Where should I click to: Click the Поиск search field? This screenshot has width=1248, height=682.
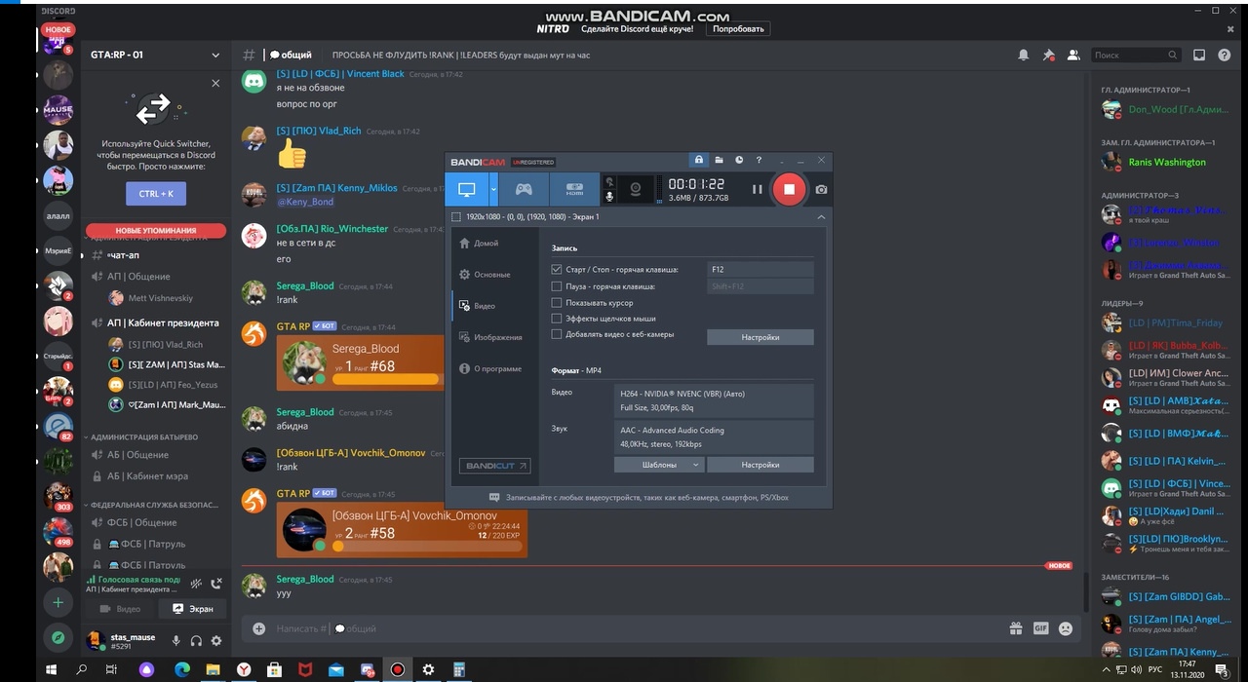coord(1136,56)
